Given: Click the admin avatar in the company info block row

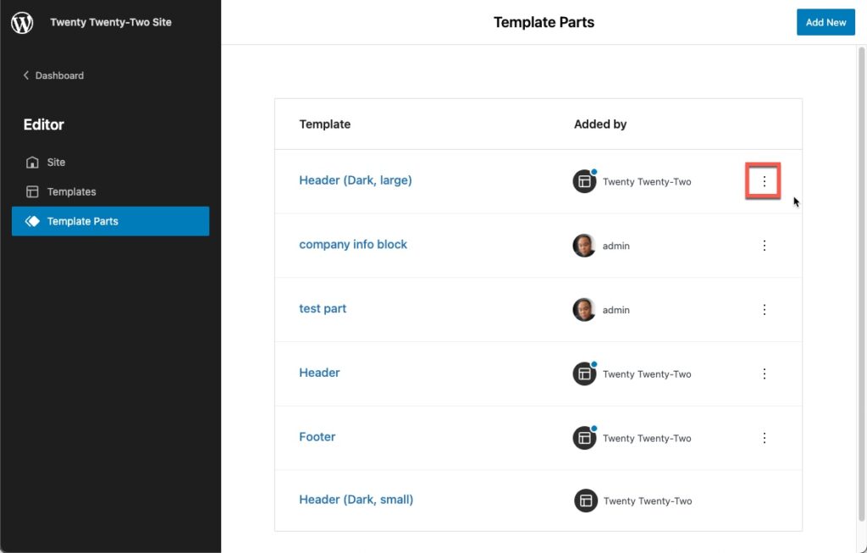Looking at the screenshot, I should (x=584, y=246).
